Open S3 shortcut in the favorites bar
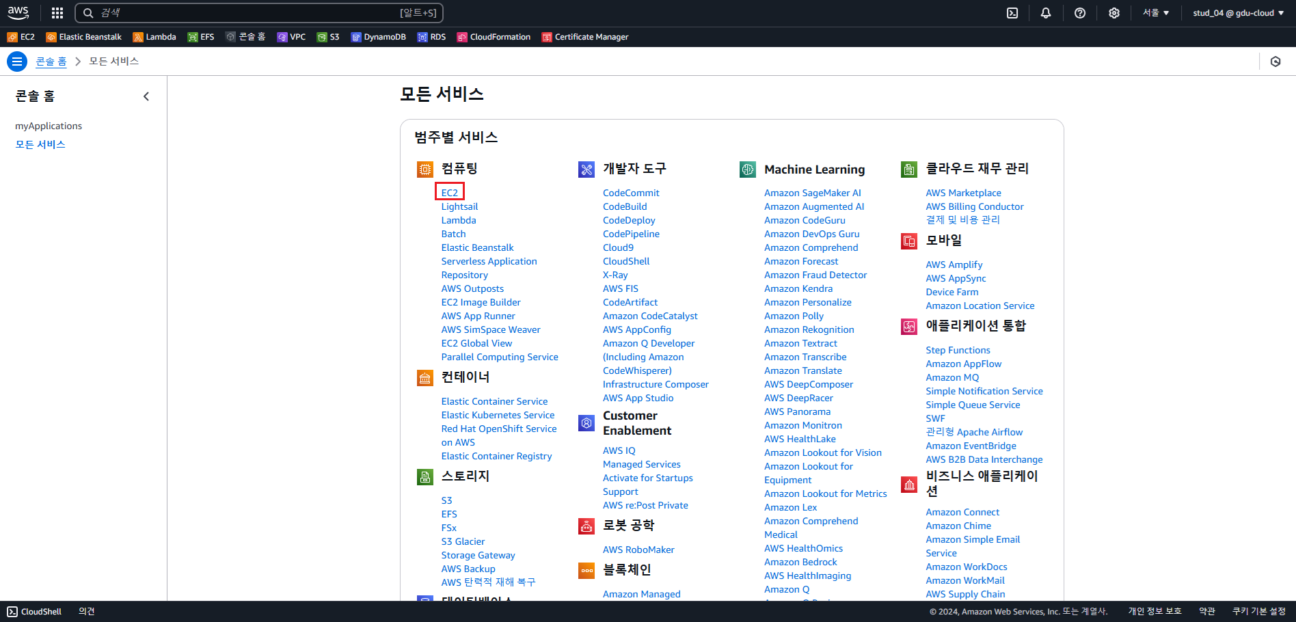This screenshot has width=1296, height=622. (329, 37)
